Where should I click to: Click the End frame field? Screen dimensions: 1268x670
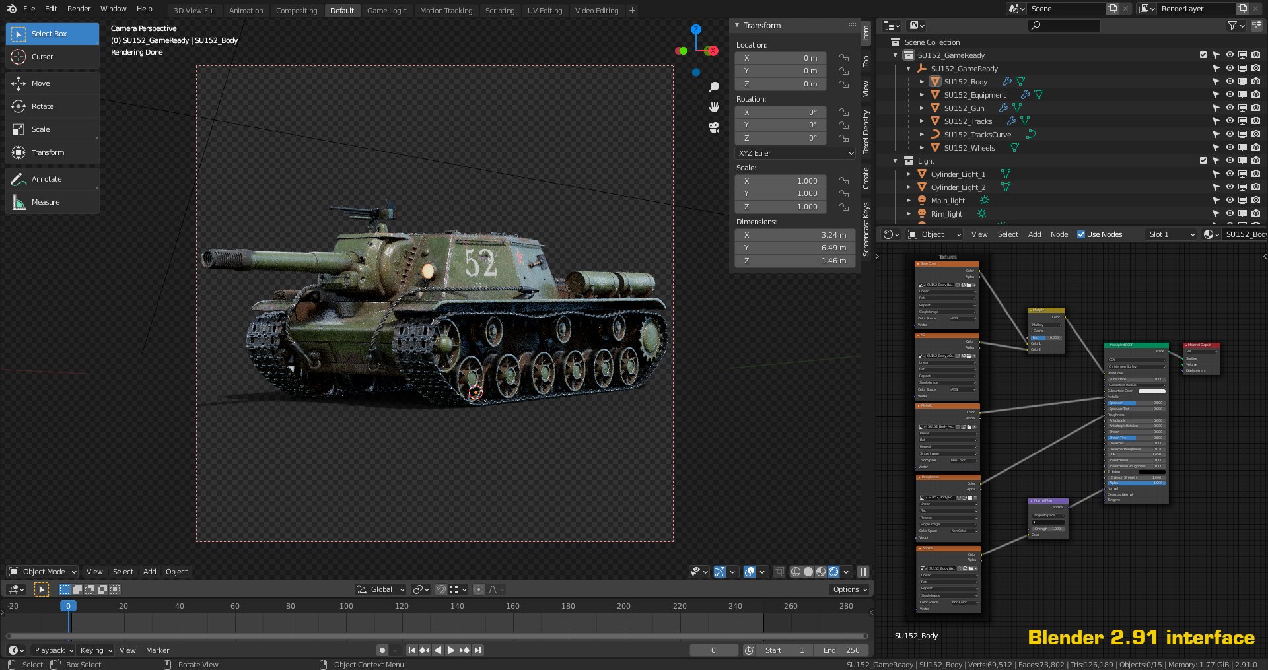842,650
